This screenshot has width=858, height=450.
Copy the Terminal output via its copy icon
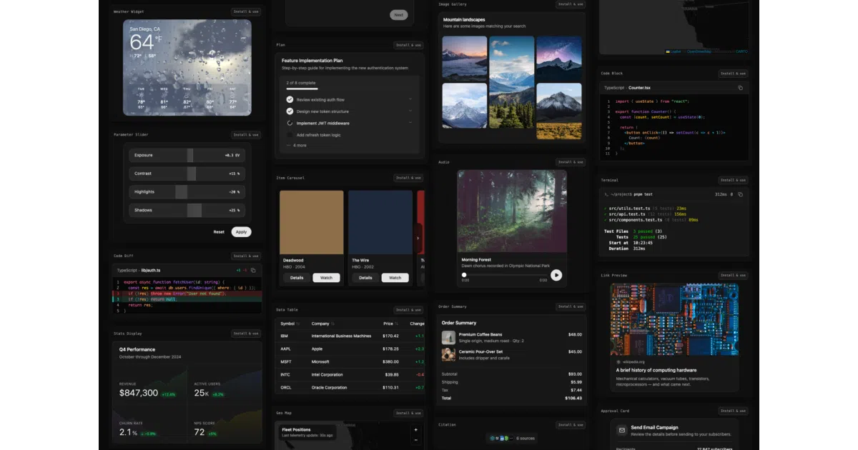pos(740,194)
